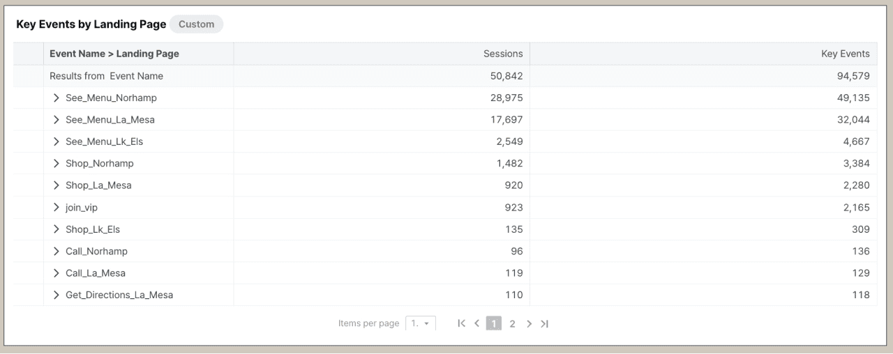Jump to the last page icon

click(545, 323)
